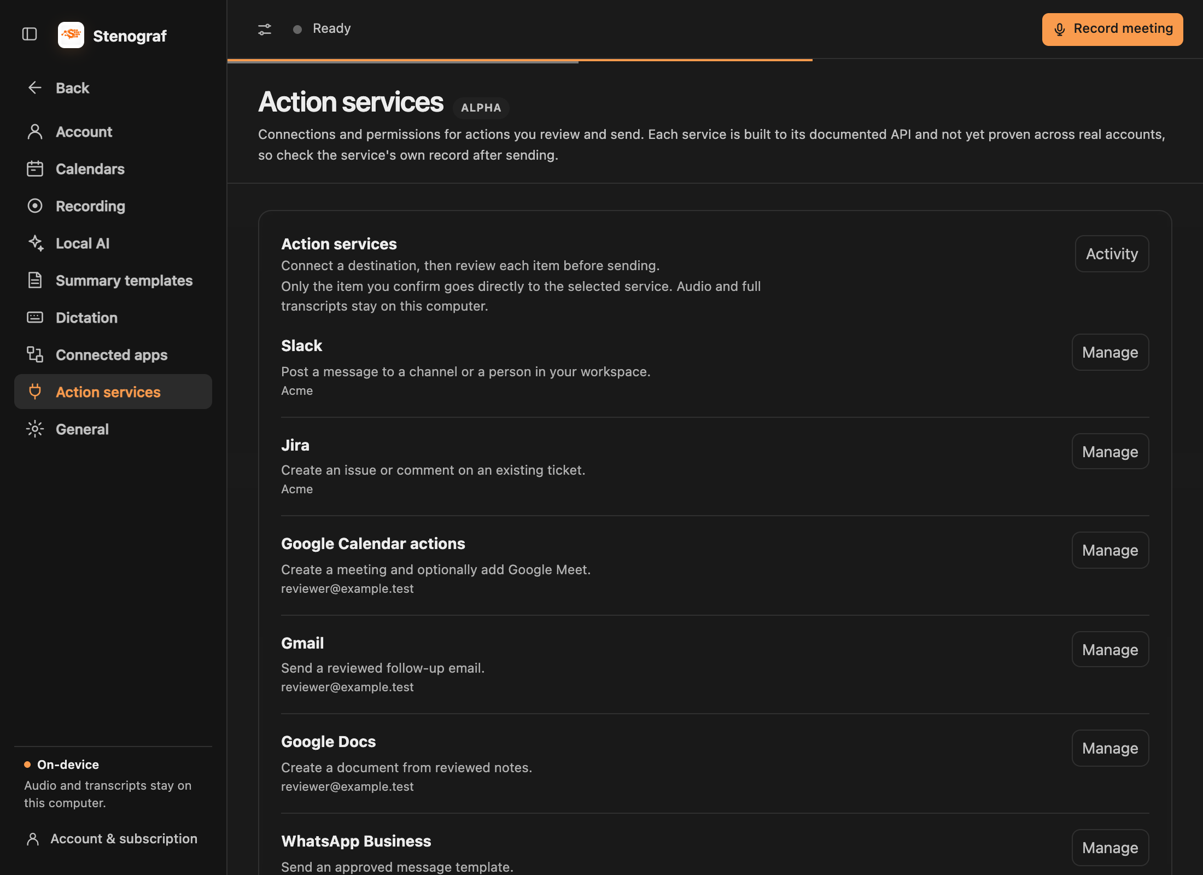Click the Calendars calendar icon
This screenshot has width=1203, height=875.
[x=35, y=169]
